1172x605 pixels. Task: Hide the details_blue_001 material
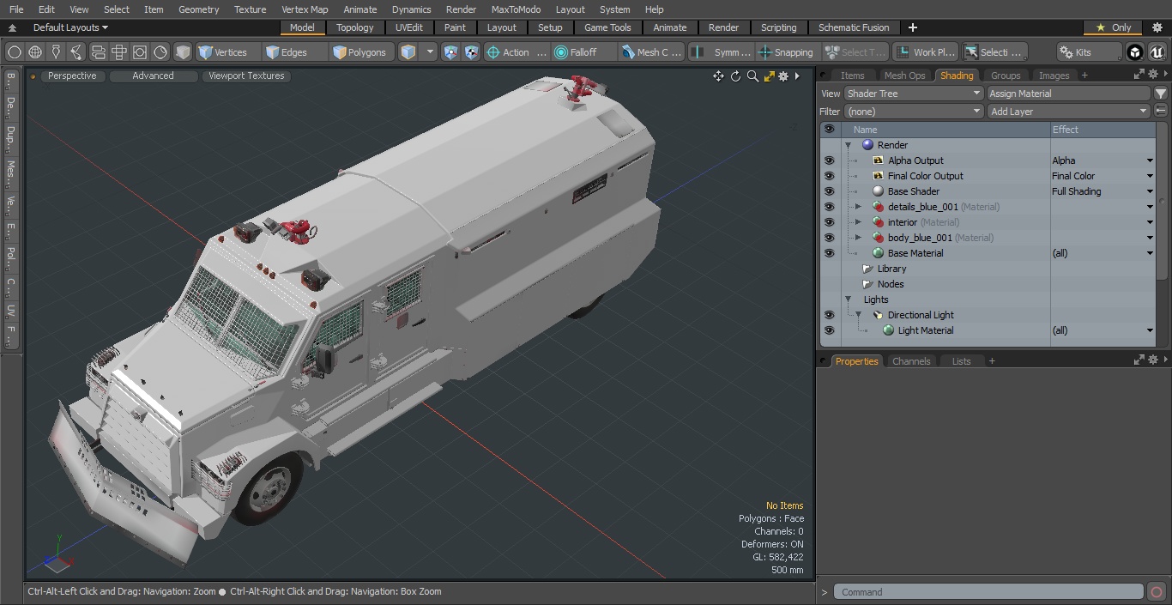(x=829, y=207)
